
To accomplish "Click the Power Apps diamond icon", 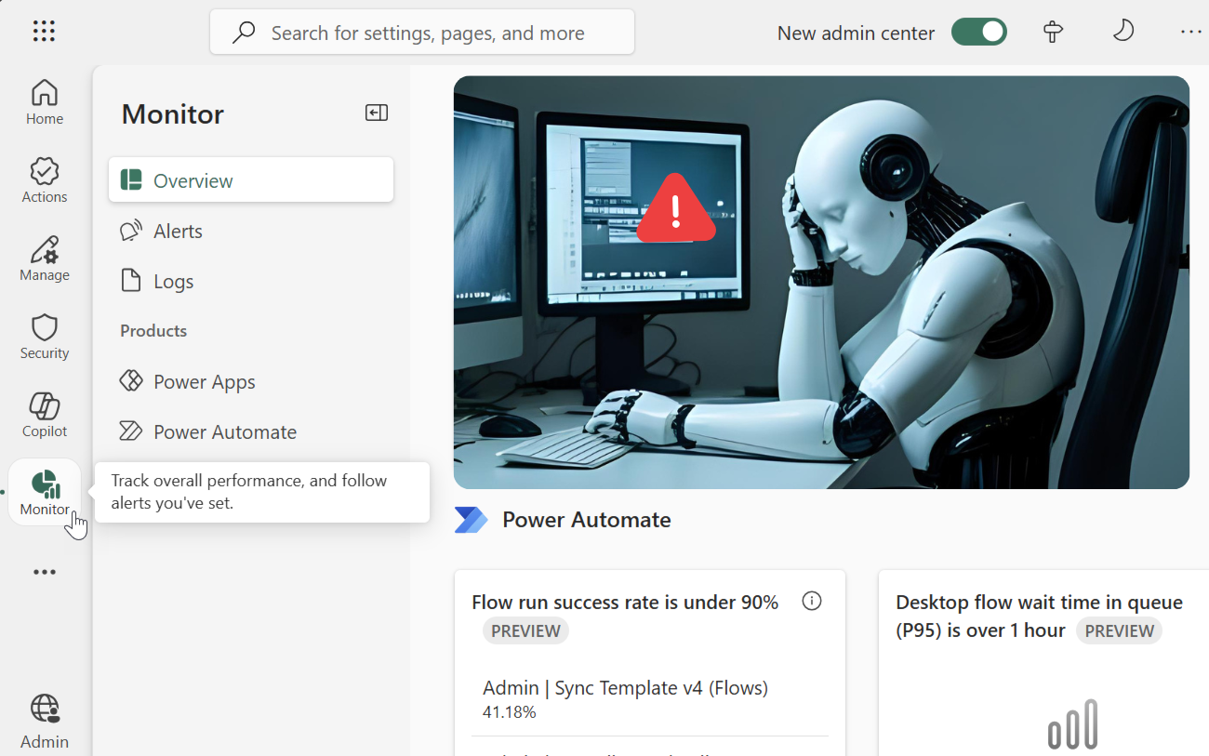I will (131, 381).
